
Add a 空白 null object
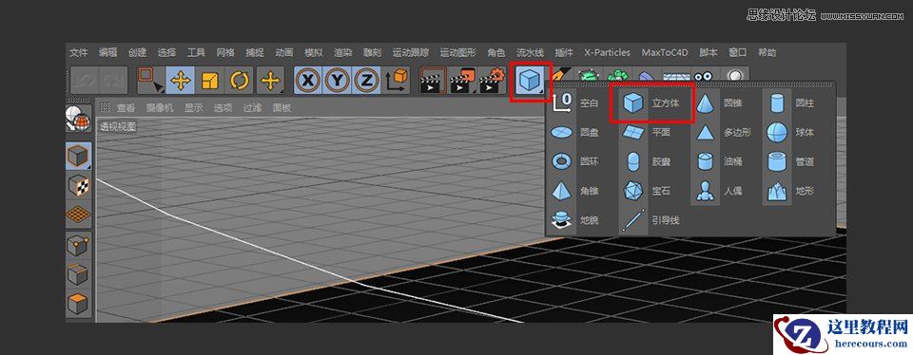[575, 103]
